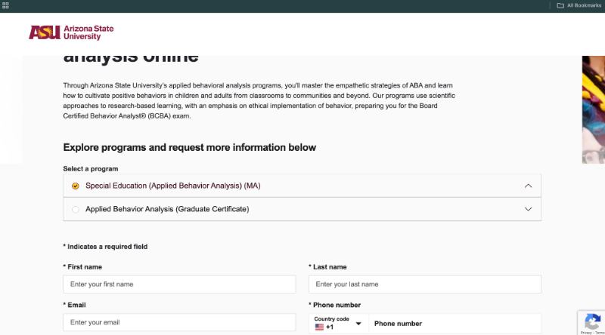Select Applied Behavior Analysis (Graduate Certificate) radio
Image resolution: width=605 pixels, height=335 pixels.
(x=75, y=210)
